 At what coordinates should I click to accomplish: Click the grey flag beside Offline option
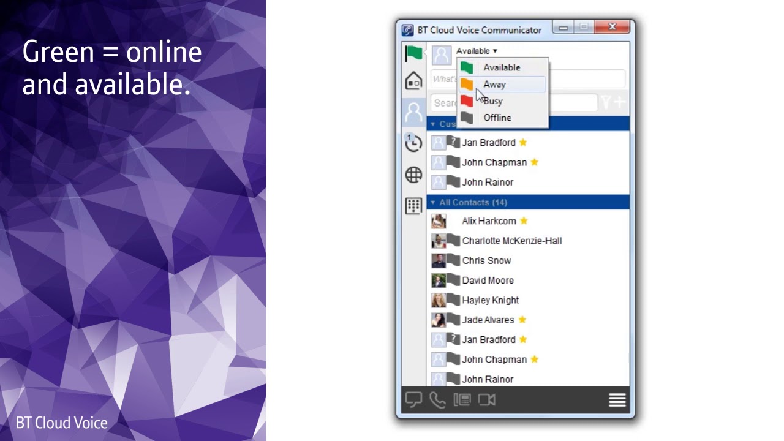(467, 118)
